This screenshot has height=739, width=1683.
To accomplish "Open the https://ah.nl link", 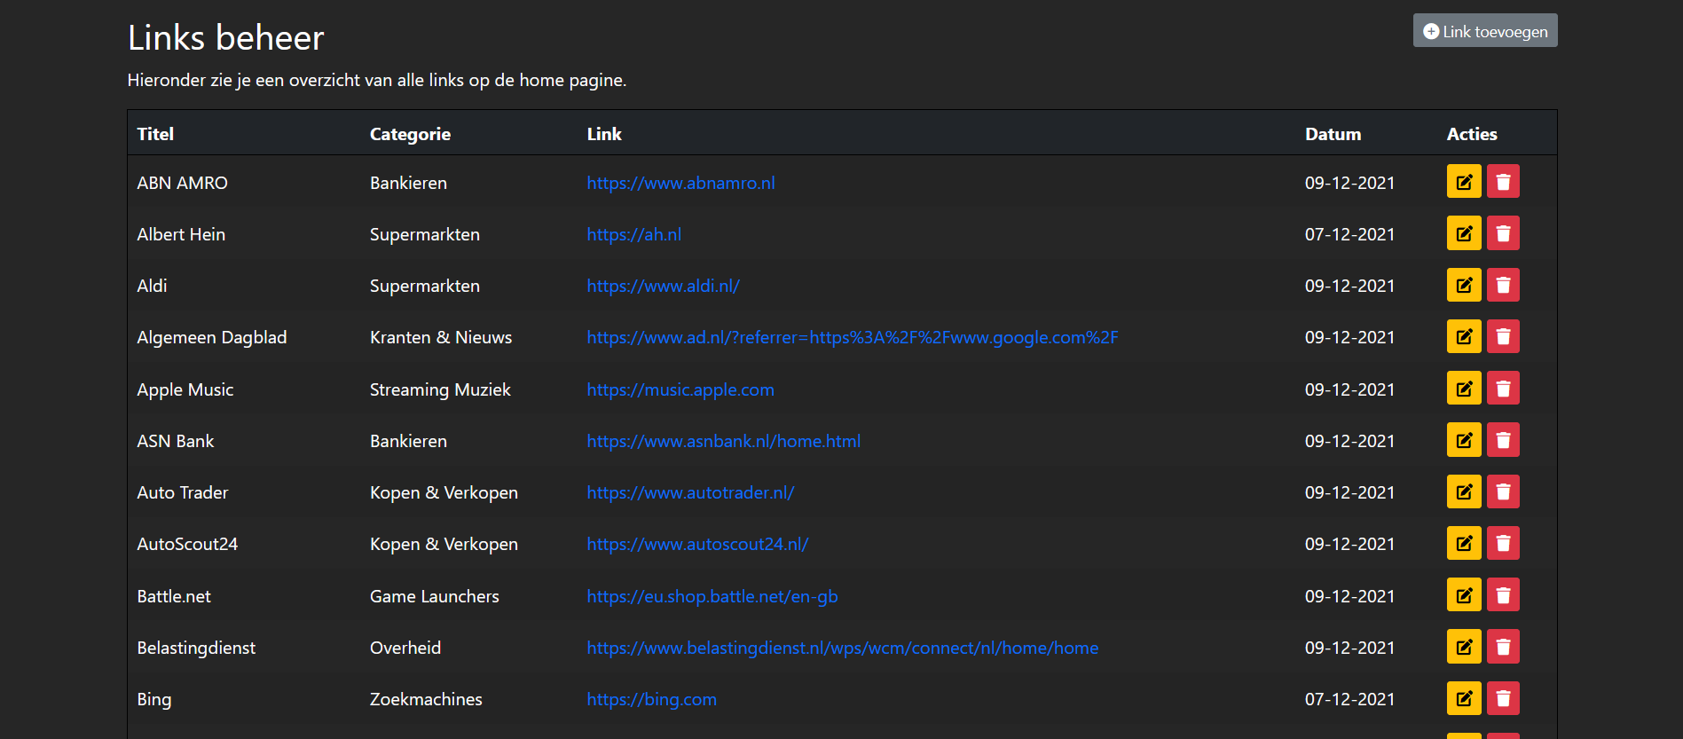I will coord(634,234).
